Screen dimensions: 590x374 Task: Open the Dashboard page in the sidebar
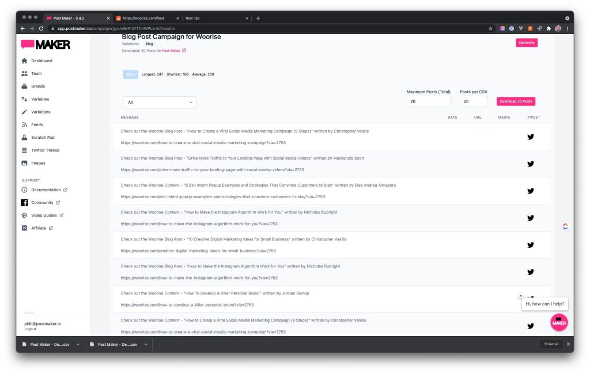tap(37, 61)
